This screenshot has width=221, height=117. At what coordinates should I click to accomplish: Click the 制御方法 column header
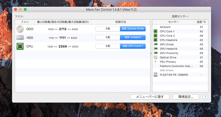coord(120,22)
